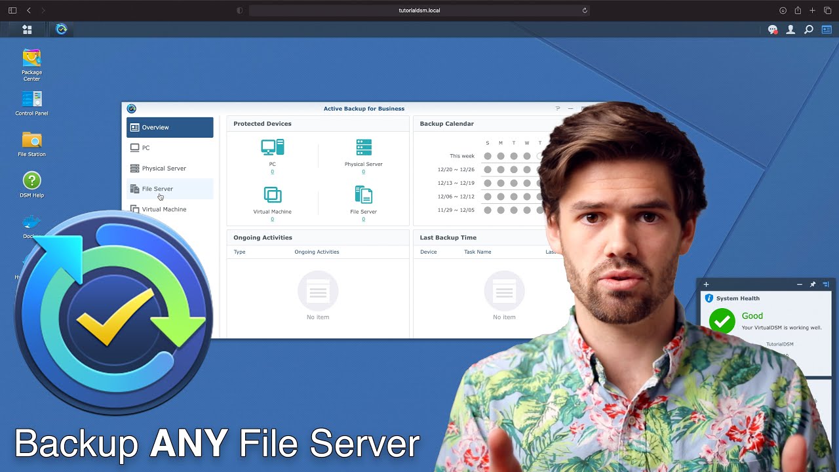Click the File Server count link 0
This screenshot has width=839, height=472.
point(364,219)
